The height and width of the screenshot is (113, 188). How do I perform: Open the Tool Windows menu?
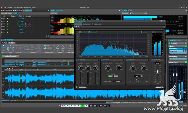[x=18, y=7]
